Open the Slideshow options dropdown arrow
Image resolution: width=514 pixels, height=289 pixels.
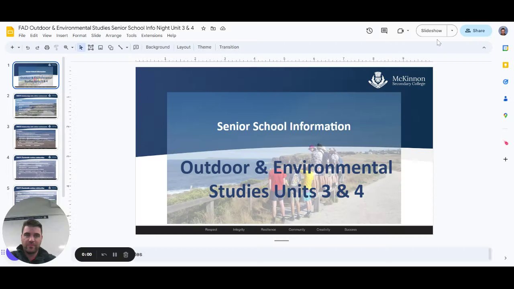(452, 31)
